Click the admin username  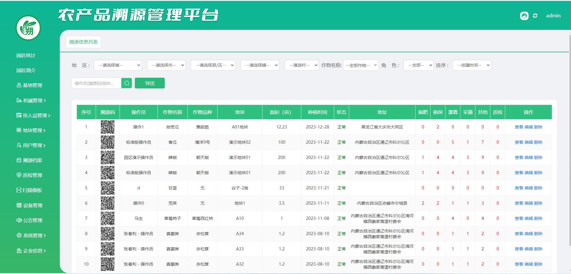tap(553, 16)
